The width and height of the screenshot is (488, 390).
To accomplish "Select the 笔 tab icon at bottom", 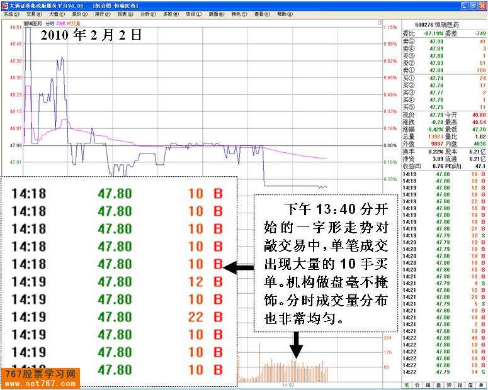I will coord(407,385).
